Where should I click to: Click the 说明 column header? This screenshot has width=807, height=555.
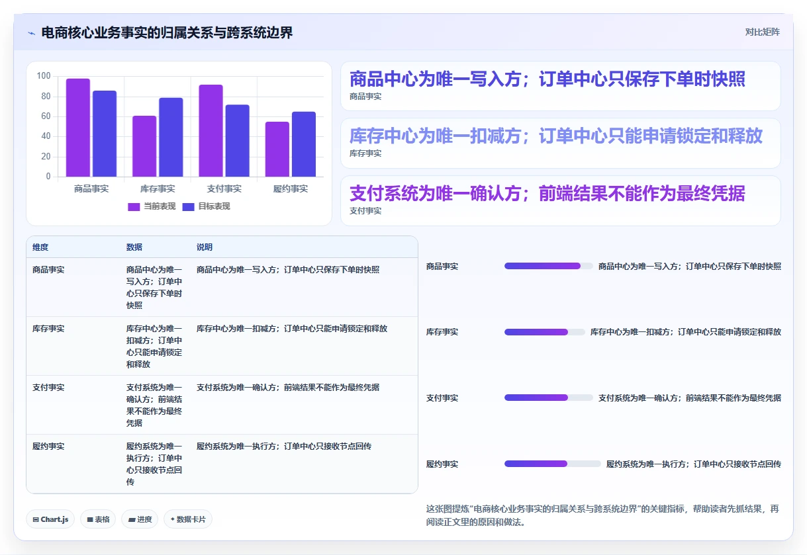pos(205,247)
